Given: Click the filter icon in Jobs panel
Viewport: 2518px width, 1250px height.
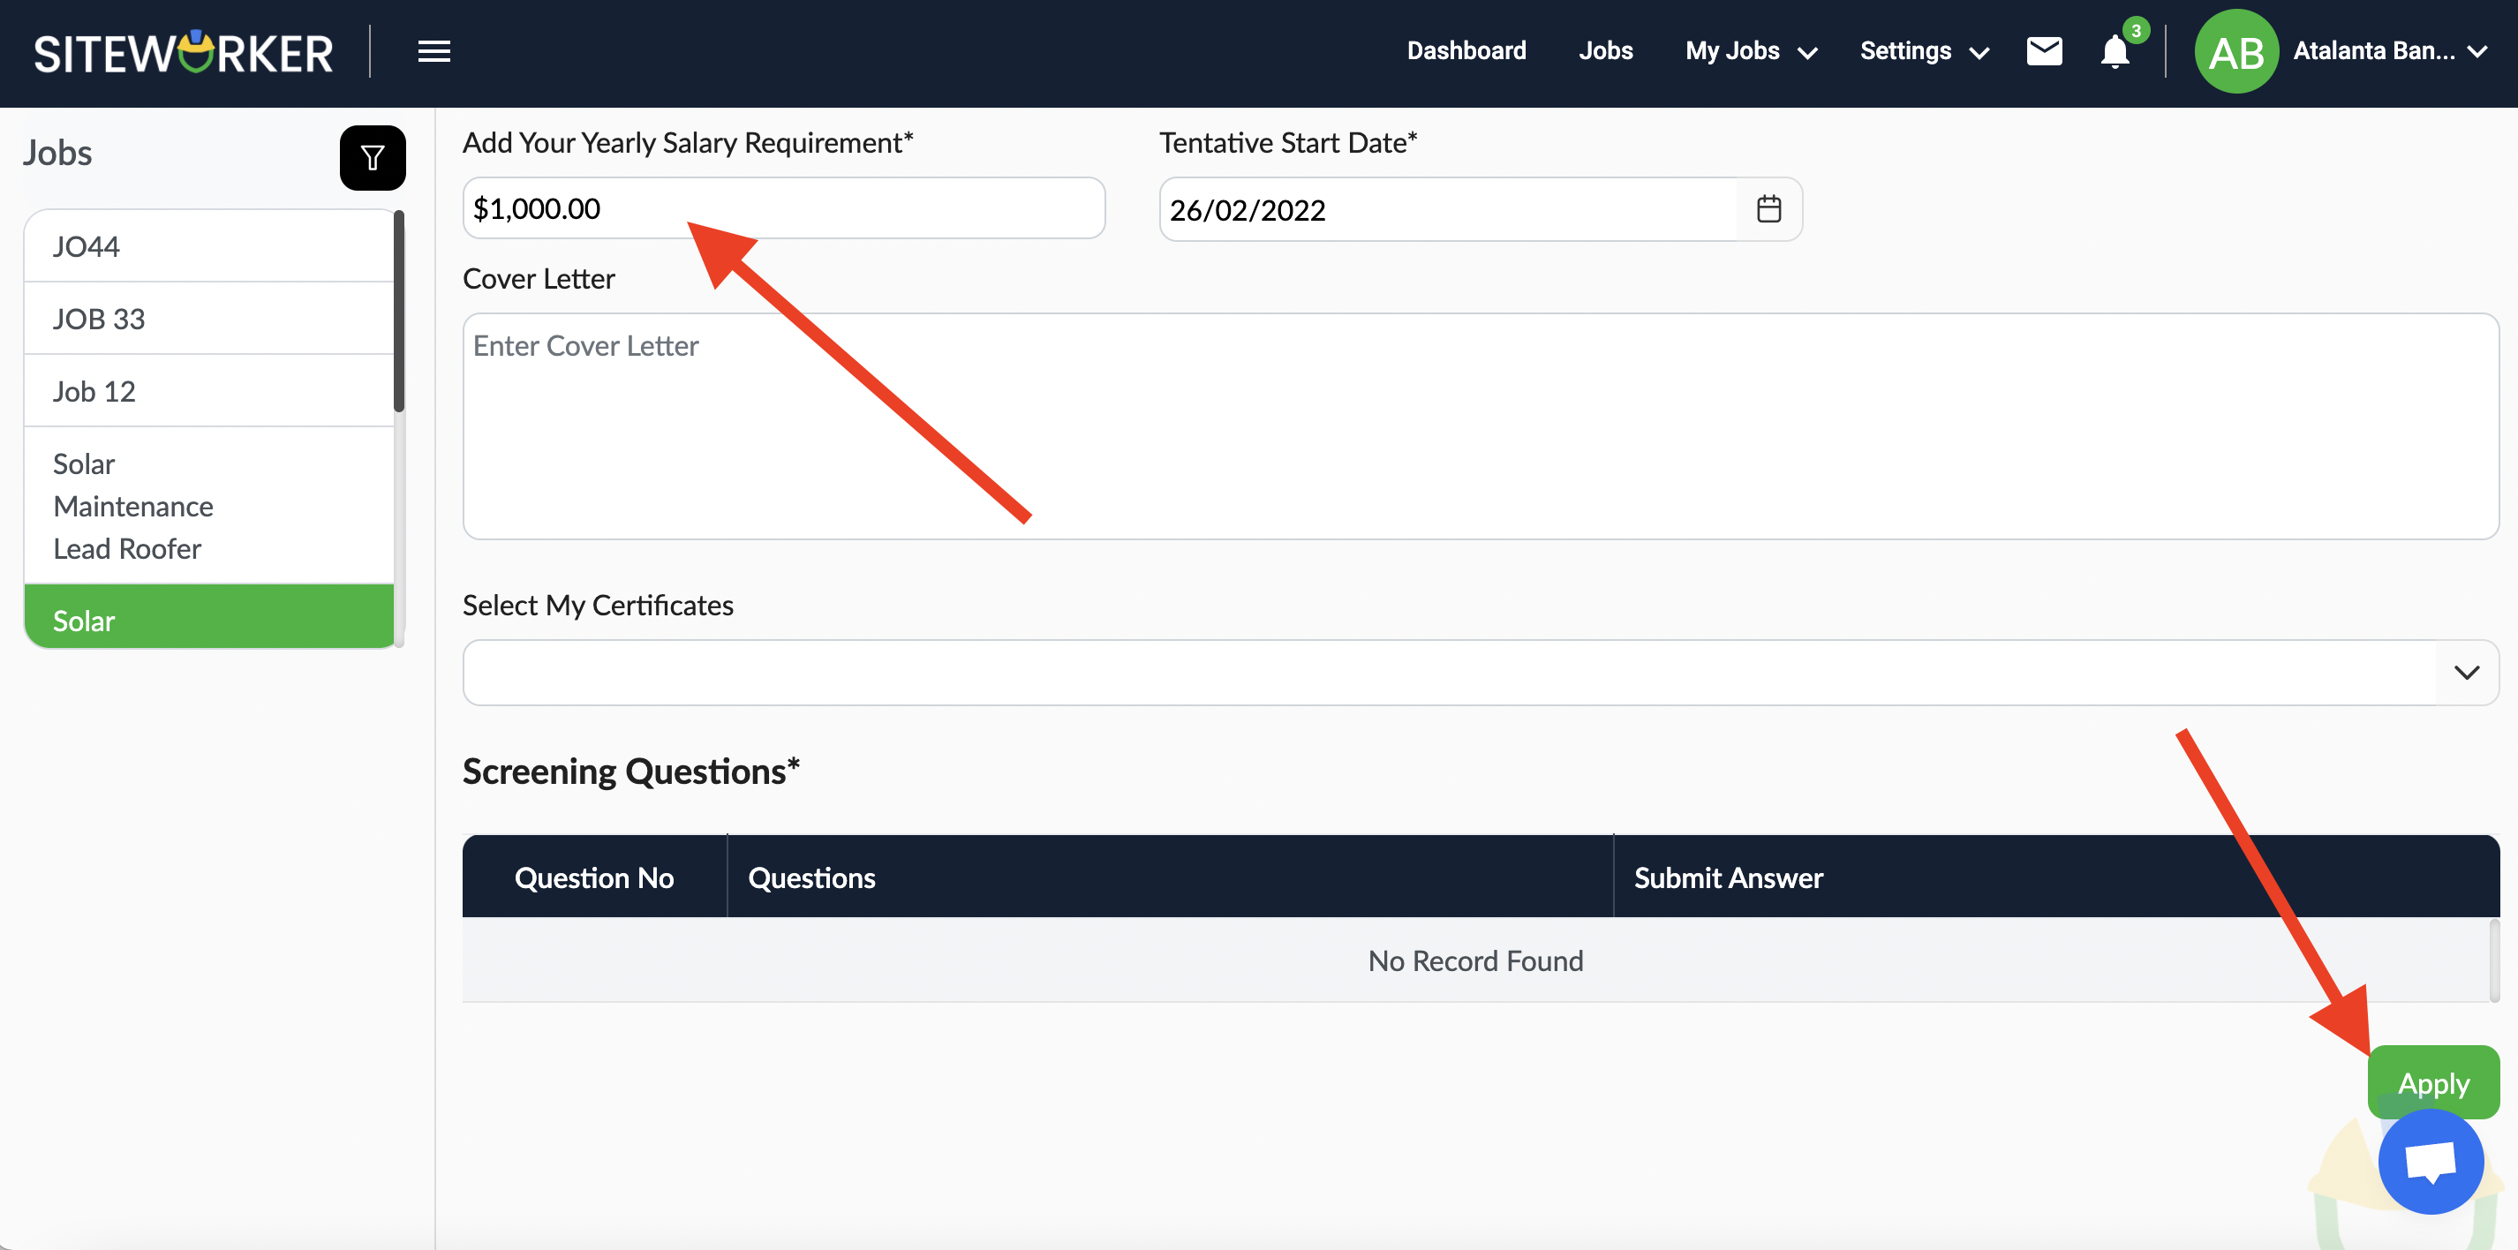Looking at the screenshot, I should click(x=371, y=155).
